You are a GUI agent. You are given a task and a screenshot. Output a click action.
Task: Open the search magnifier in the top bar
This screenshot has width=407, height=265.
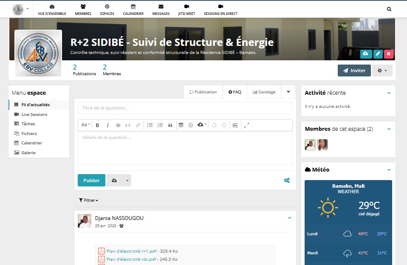[x=389, y=9]
